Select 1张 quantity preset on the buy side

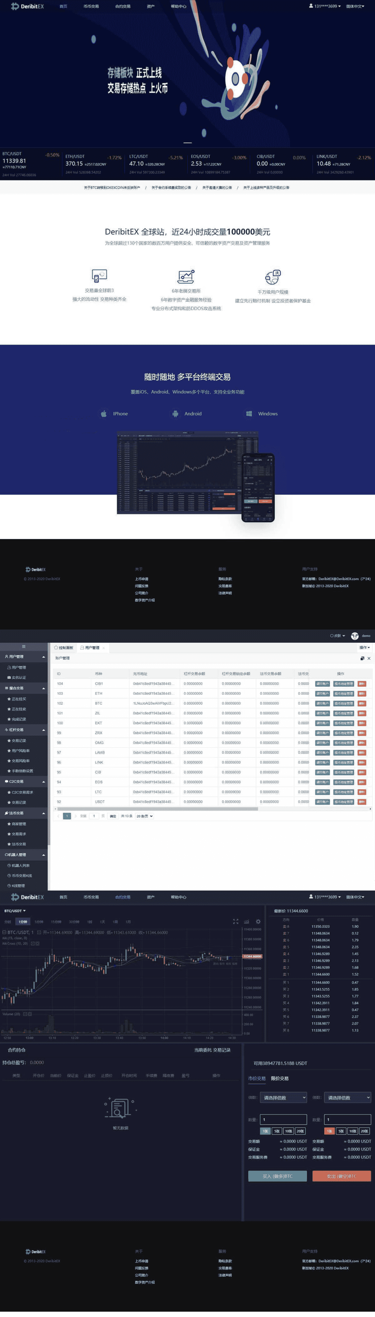(x=265, y=1131)
